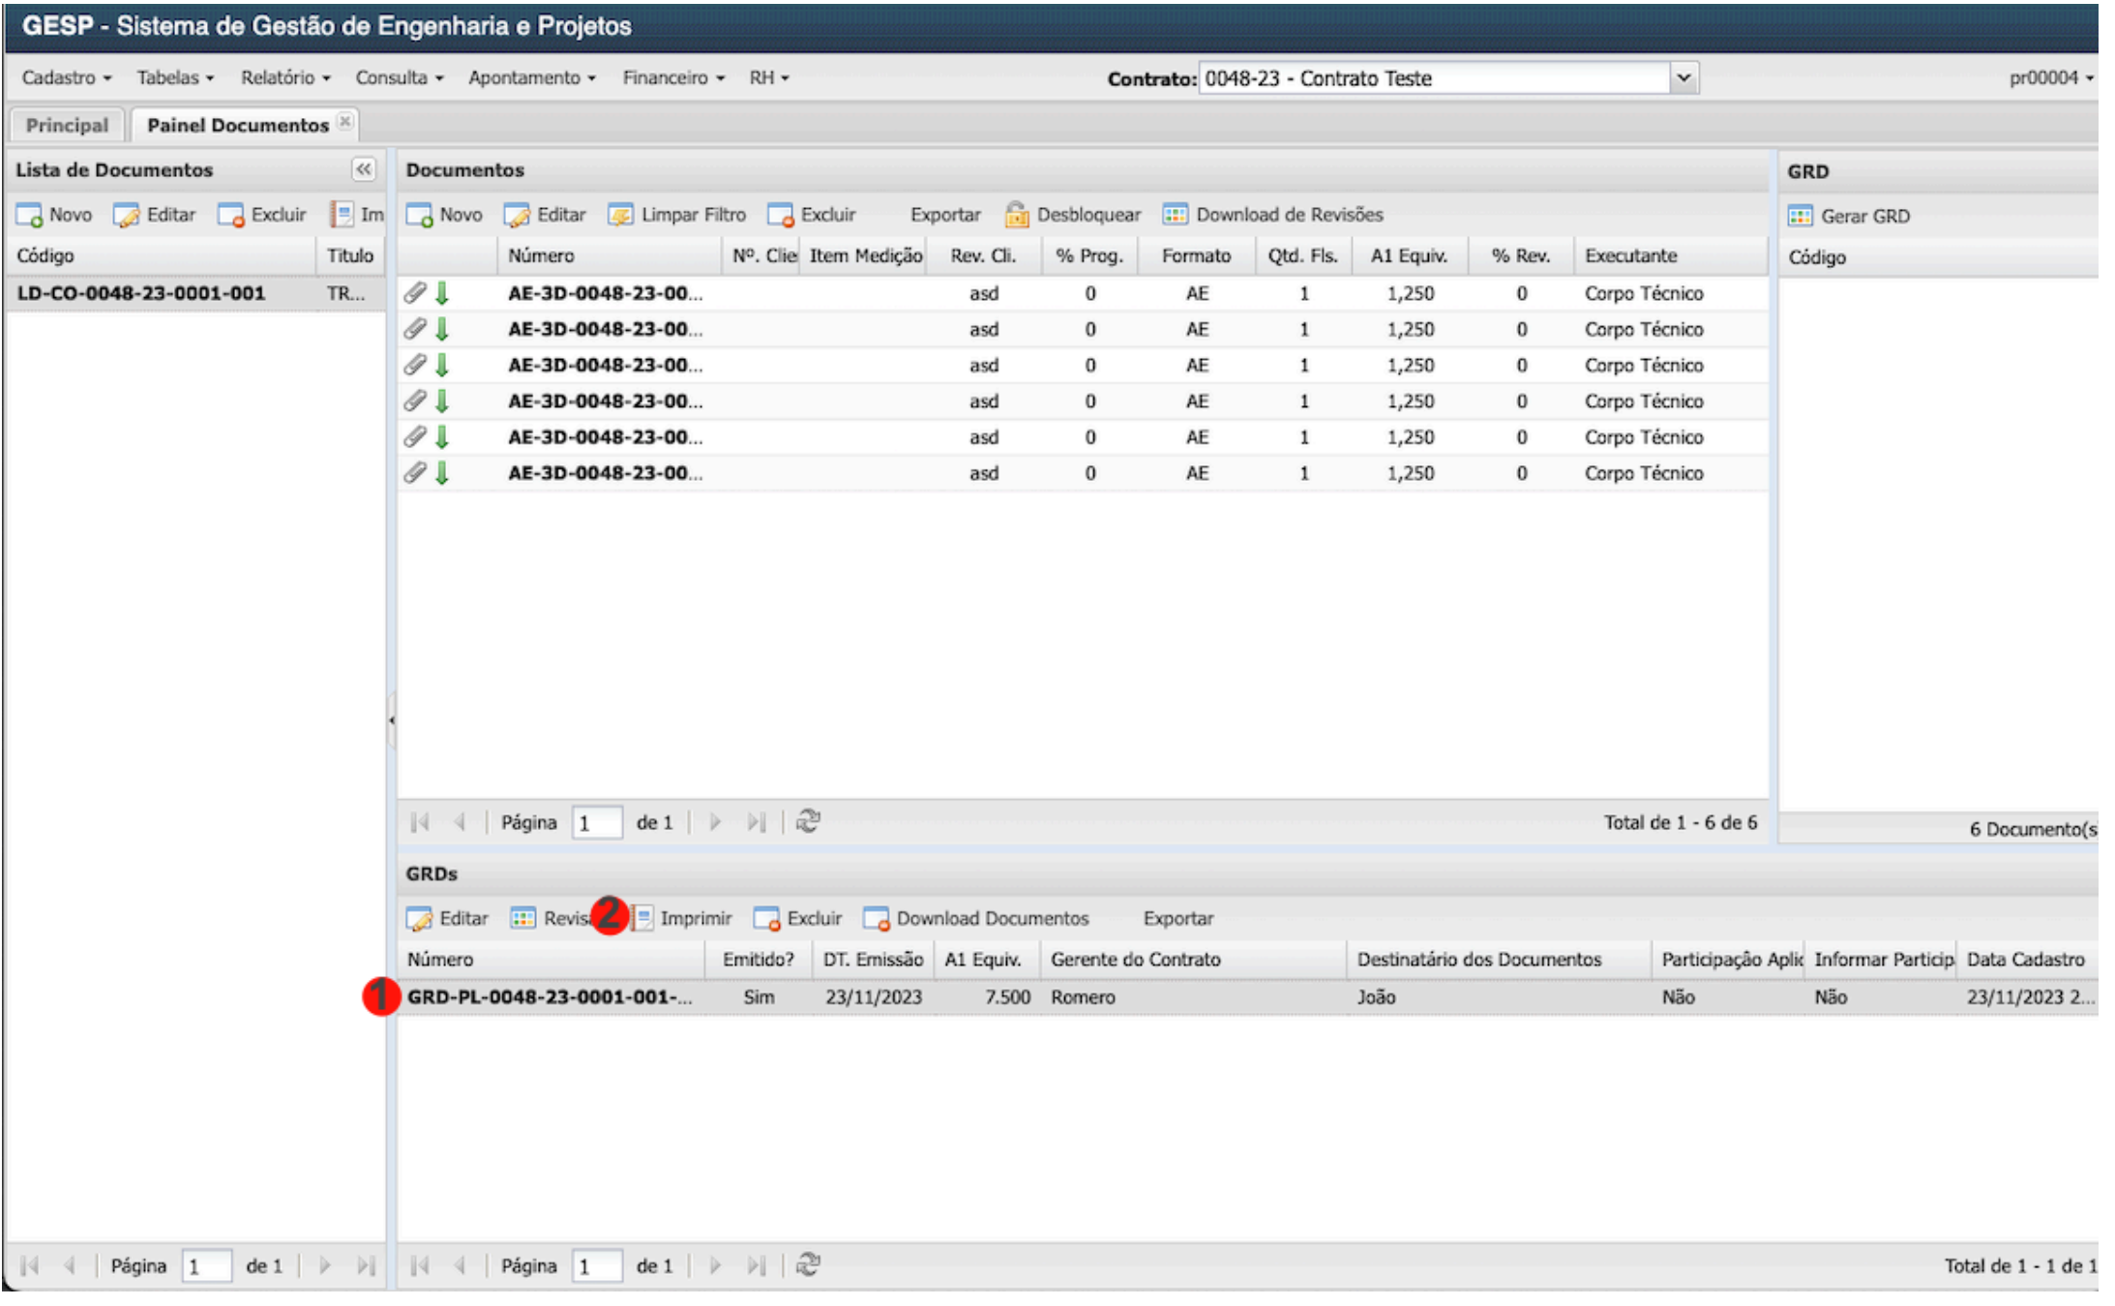Collapse the Lista de Documentos panel
Viewport: 2115px width, 1306px height.
pos(363,169)
